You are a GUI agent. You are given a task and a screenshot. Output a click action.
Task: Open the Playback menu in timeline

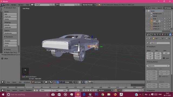(x=29, y=91)
